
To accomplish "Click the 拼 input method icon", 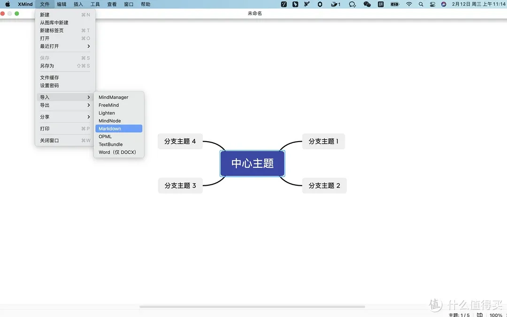I will point(381,4).
